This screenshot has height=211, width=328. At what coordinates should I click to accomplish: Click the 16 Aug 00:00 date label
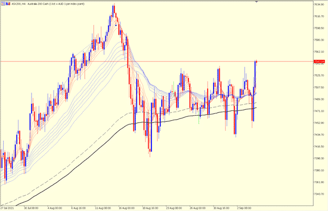(x=126, y=208)
